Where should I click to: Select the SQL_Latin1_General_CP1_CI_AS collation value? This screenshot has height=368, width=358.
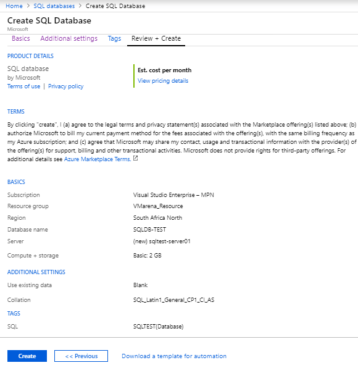tap(173, 300)
